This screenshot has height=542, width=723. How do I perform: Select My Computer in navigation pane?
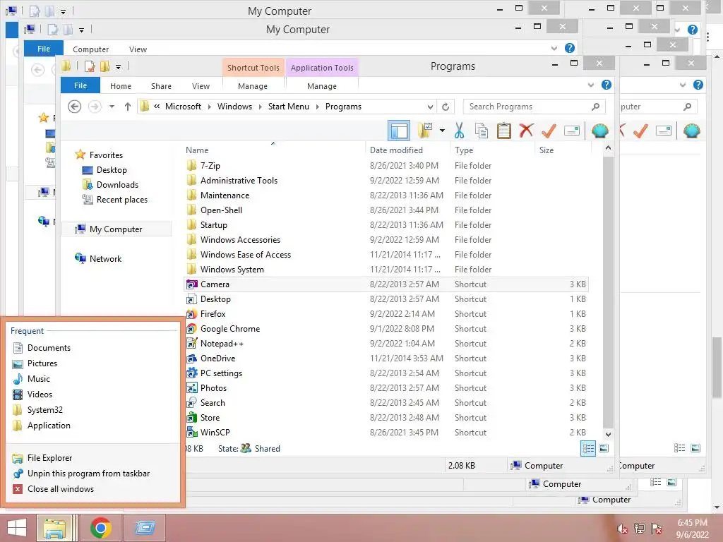click(116, 229)
